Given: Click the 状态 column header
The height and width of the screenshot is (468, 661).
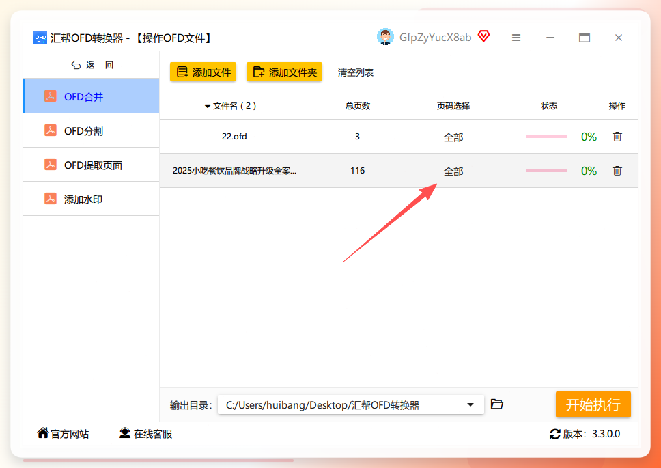Looking at the screenshot, I should 549,106.
